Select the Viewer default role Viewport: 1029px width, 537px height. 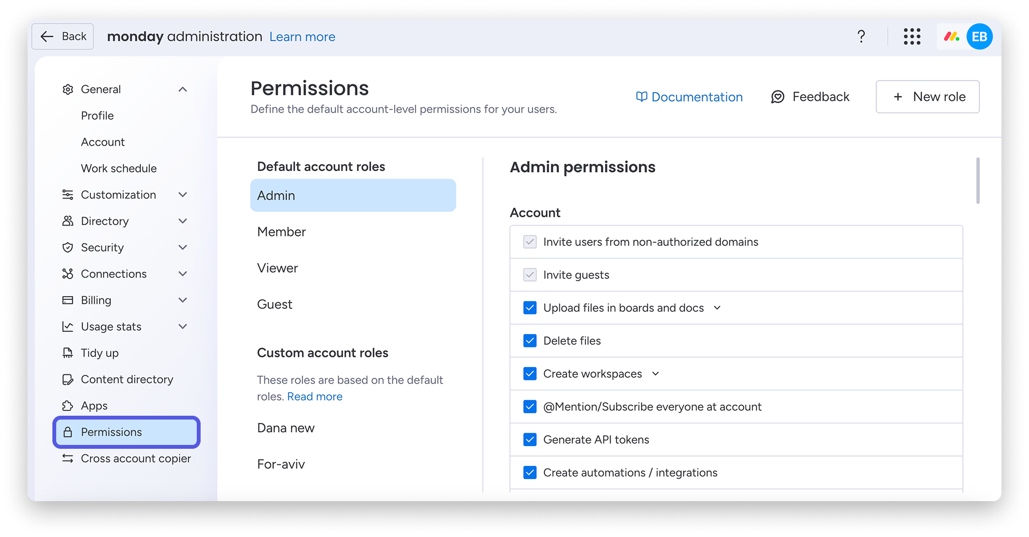pos(353,268)
